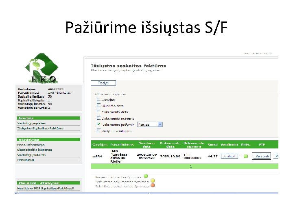Open Vartotojų sutartis link
This screenshot has width=293, height=219.
click(x=31, y=155)
